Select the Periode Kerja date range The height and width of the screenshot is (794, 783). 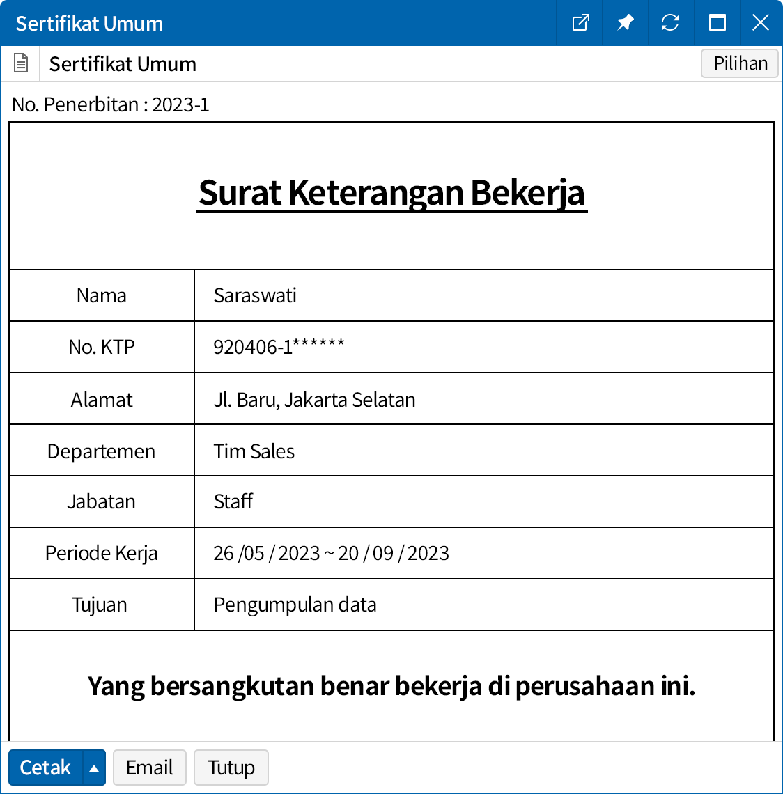(x=331, y=553)
